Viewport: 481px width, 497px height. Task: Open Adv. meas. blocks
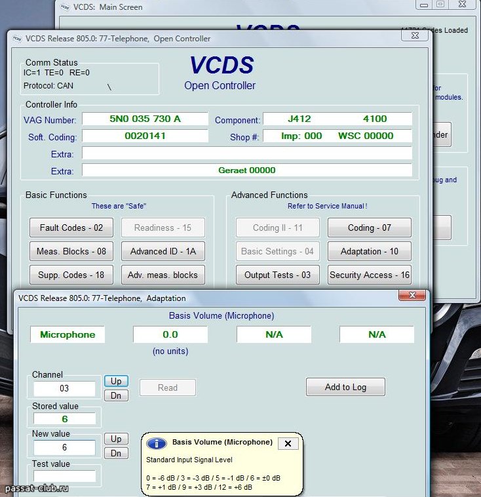pos(163,275)
